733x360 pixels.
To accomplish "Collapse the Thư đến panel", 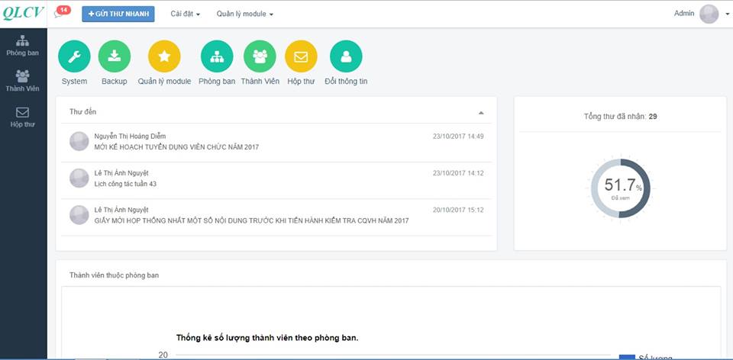I will pyautogui.click(x=481, y=112).
